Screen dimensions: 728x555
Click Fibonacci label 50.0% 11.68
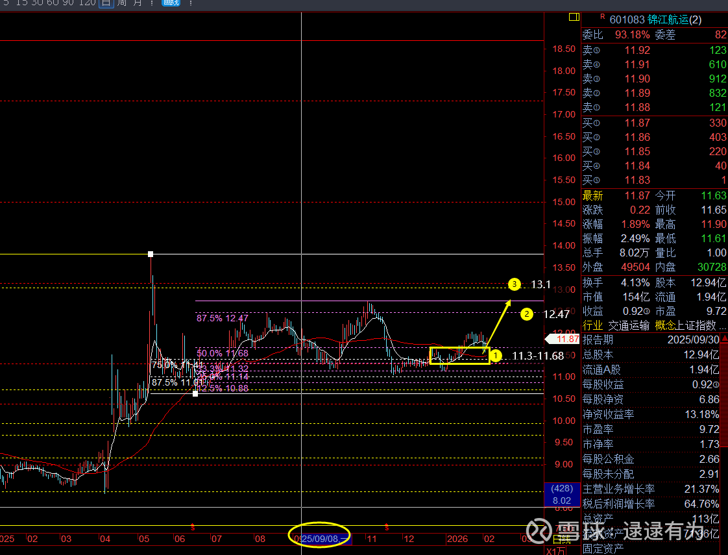tap(223, 353)
